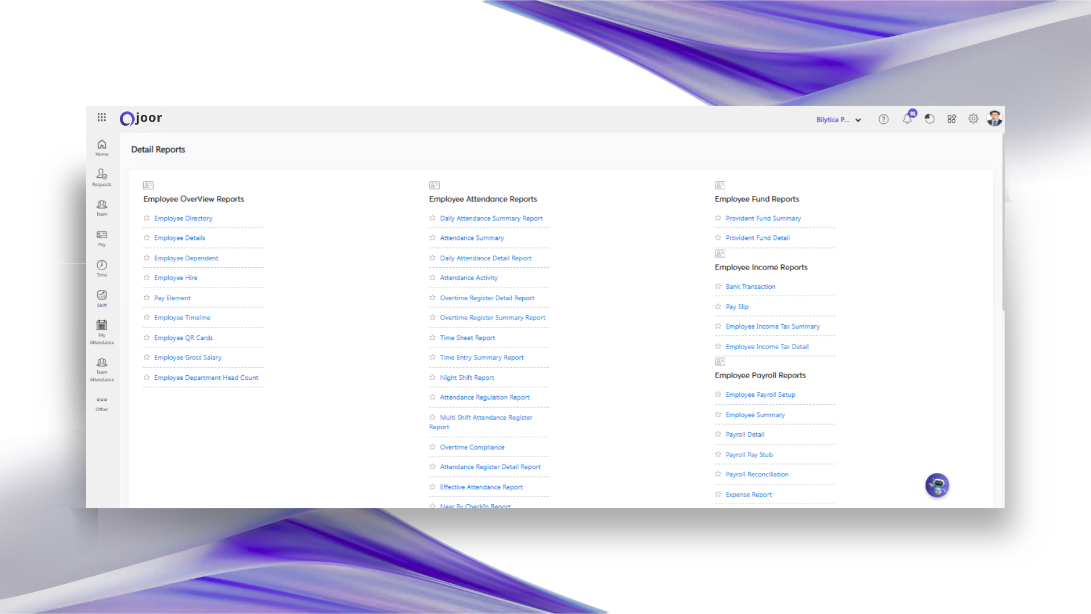This screenshot has height=614, width=1091.
Task: Open the settings gear icon
Action: [x=973, y=119]
